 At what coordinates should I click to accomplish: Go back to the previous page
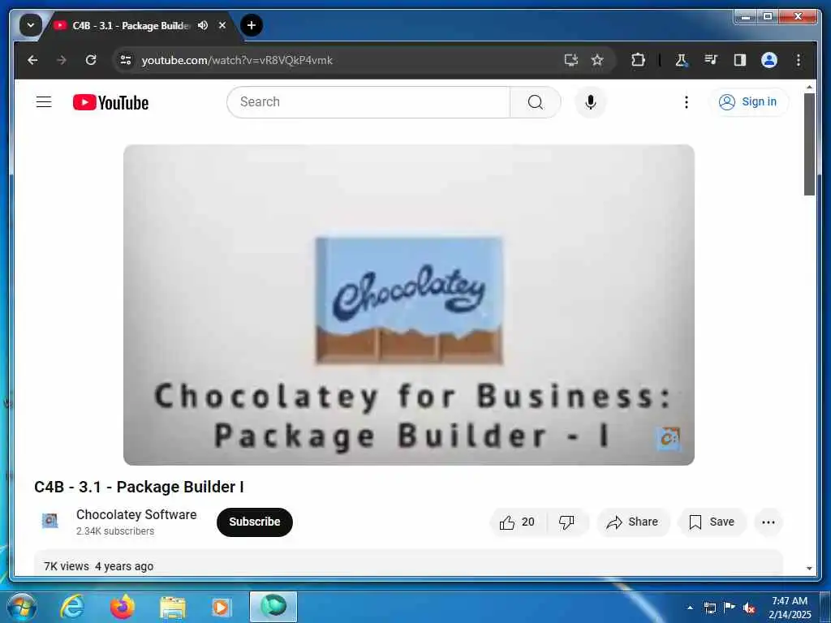(32, 60)
